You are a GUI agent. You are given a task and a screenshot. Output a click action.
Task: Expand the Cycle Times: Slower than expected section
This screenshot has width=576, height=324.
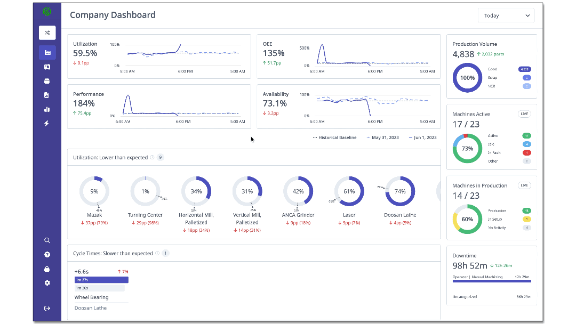tap(115, 253)
